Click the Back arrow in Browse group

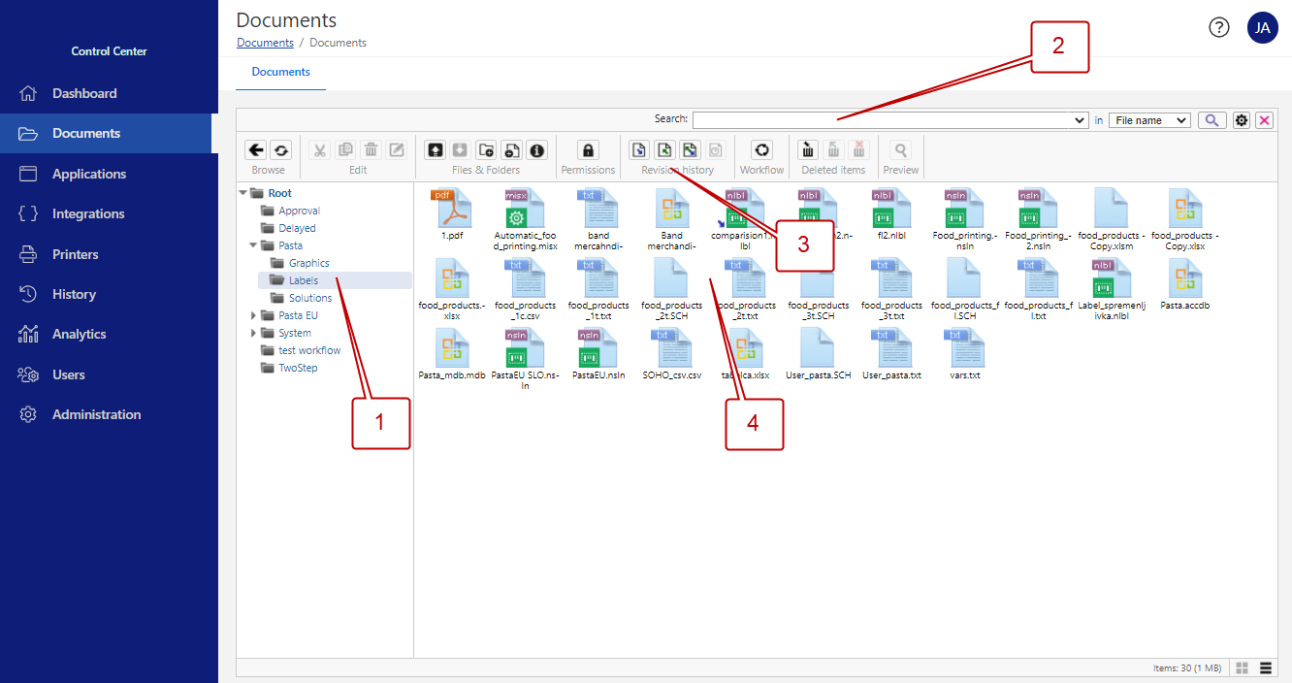(256, 149)
